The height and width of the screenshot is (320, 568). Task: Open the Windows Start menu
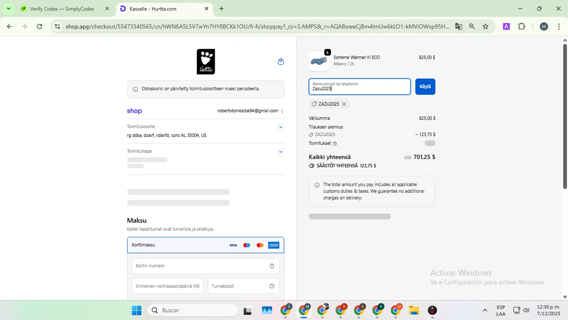point(136,311)
